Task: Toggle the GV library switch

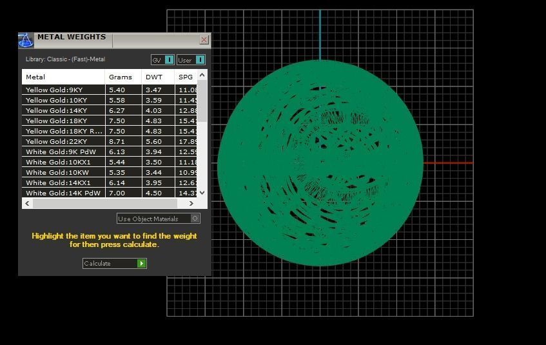Action: tap(162, 60)
